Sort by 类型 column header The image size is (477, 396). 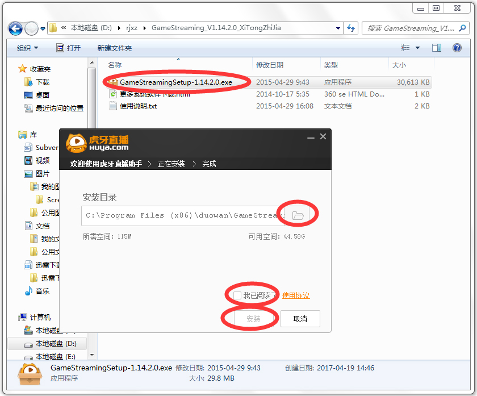[x=331, y=65]
